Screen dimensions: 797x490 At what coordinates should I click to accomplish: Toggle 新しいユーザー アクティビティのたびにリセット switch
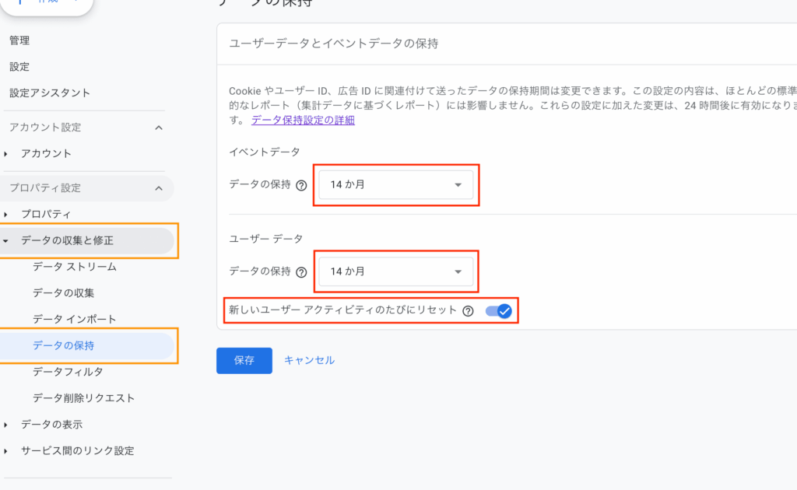pos(498,311)
